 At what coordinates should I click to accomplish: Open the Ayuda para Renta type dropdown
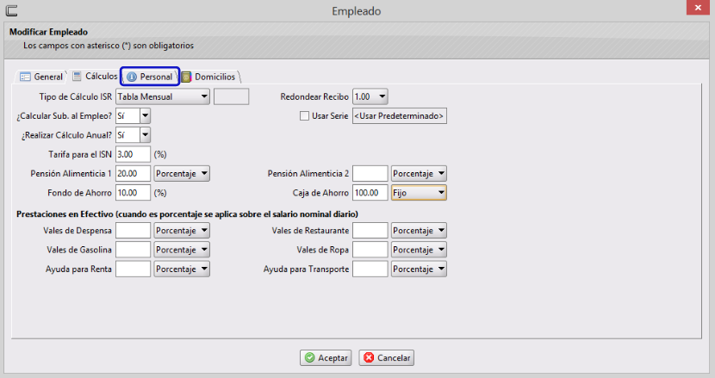point(182,269)
